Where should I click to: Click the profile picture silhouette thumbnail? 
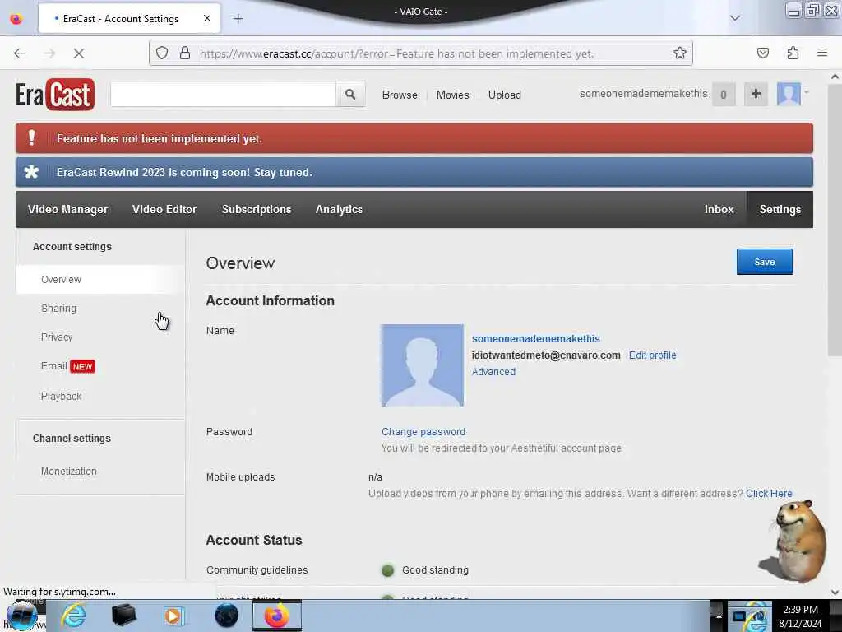(422, 365)
